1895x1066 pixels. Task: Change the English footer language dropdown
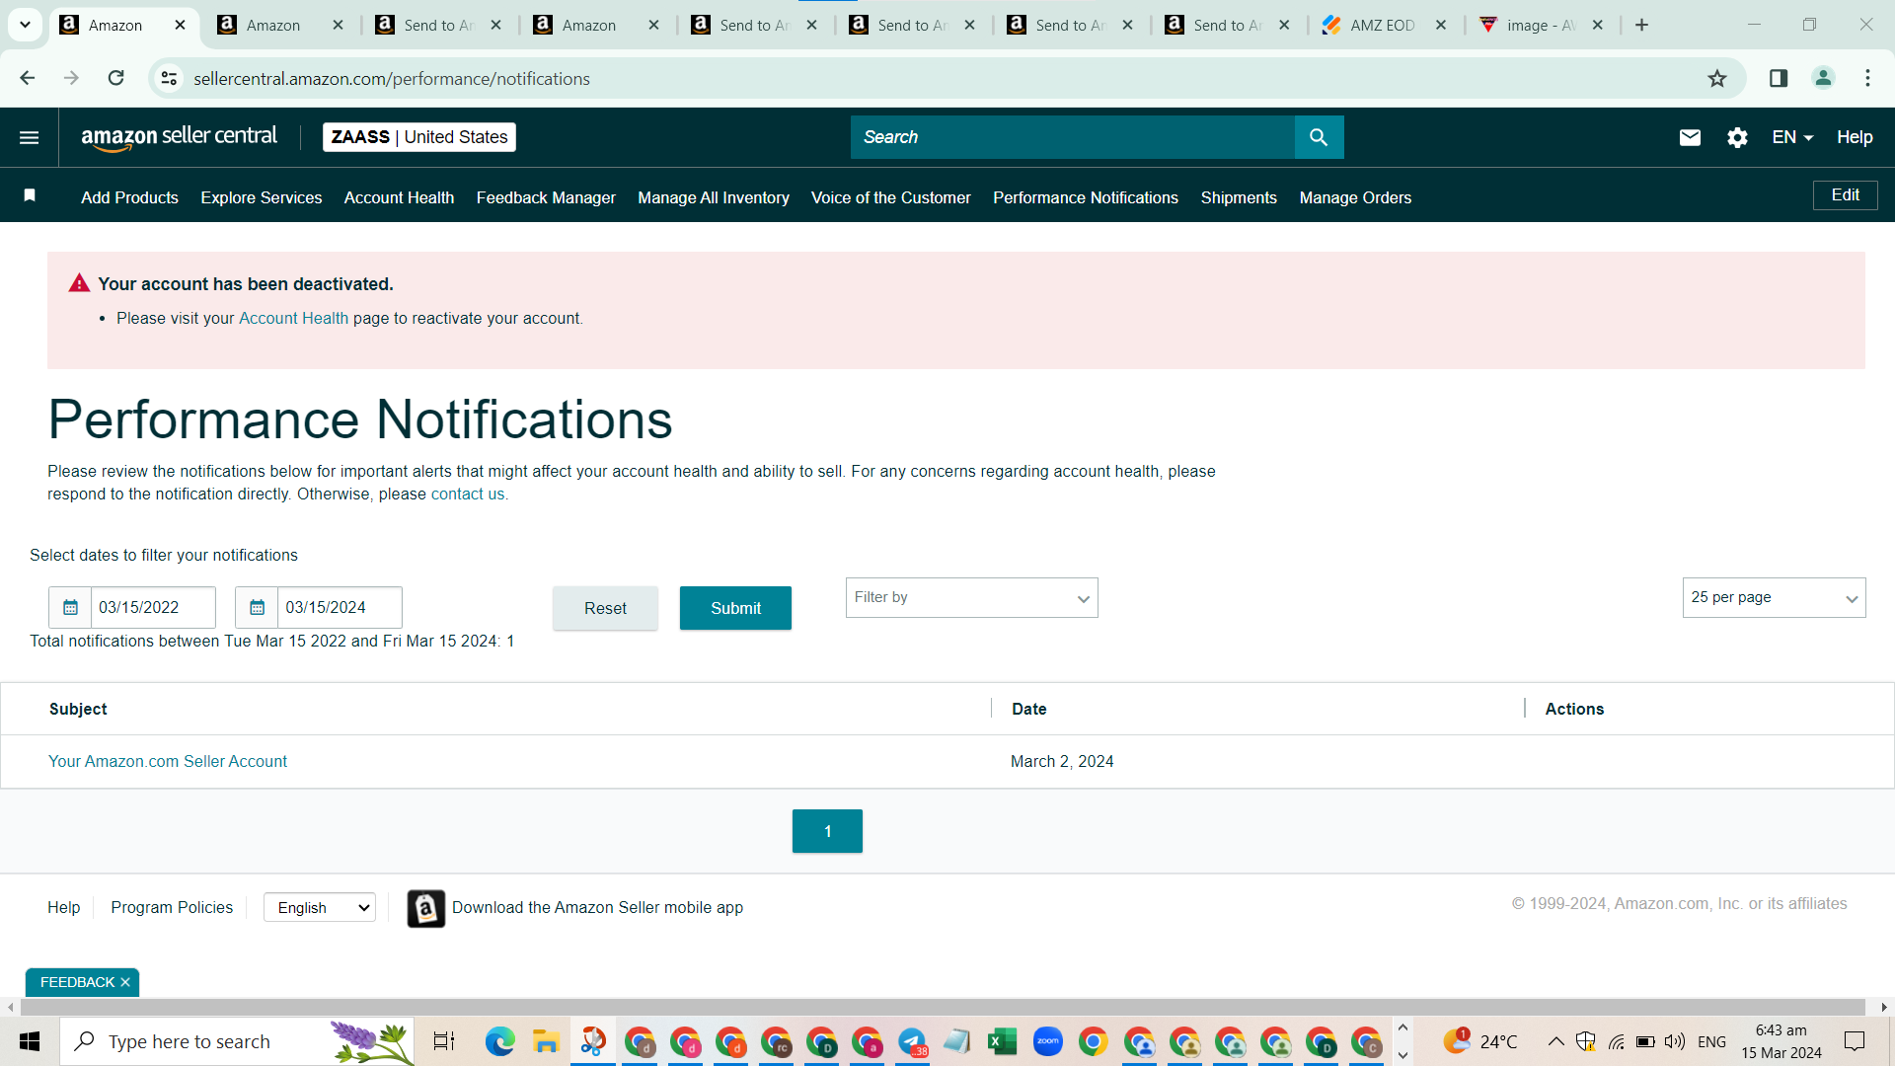(x=320, y=908)
